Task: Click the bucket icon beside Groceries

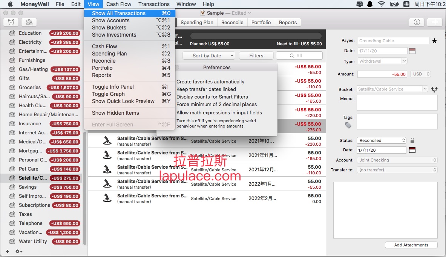Action: (12, 88)
